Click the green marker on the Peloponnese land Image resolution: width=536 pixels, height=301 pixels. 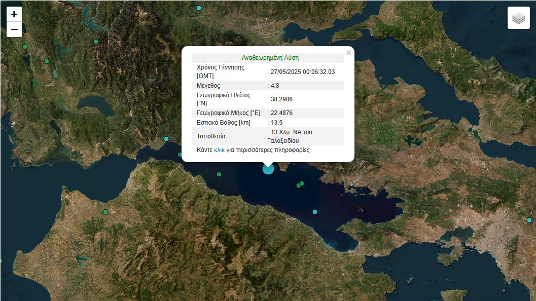[105, 212]
